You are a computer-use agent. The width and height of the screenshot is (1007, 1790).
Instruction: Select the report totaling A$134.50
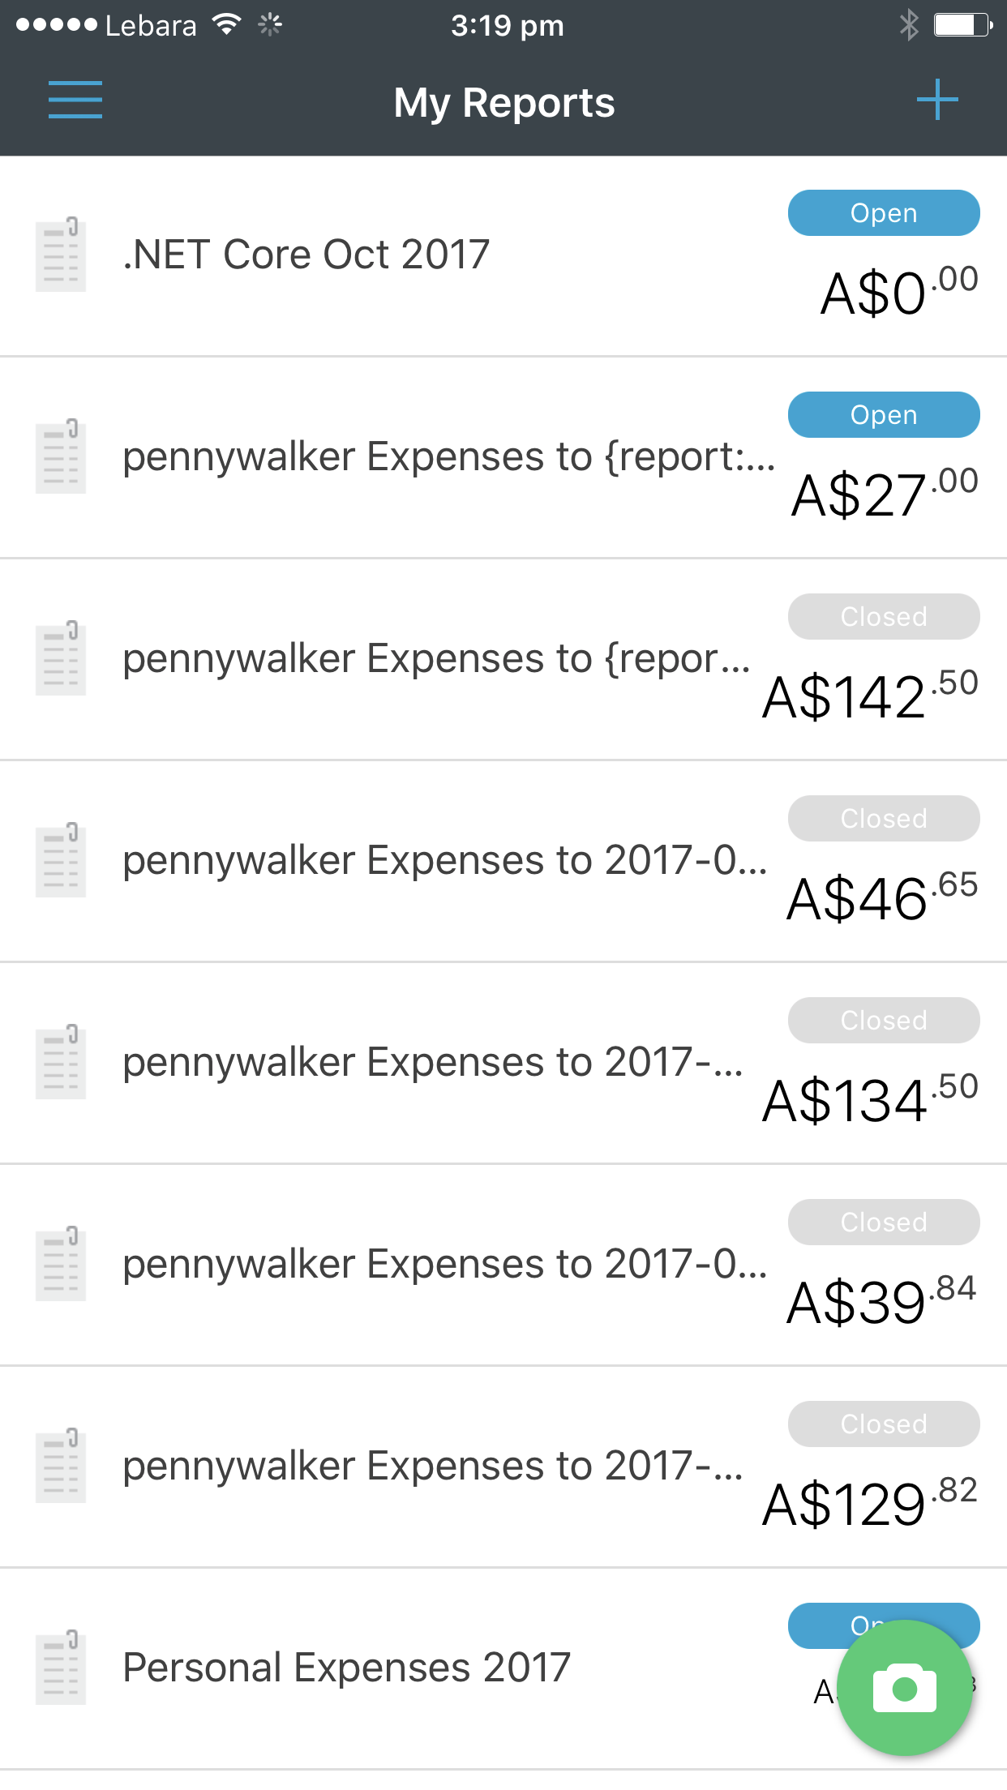point(433,1062)
